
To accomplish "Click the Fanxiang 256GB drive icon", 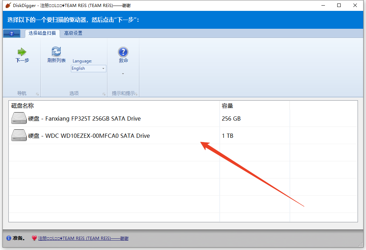I will coord(19,119).
